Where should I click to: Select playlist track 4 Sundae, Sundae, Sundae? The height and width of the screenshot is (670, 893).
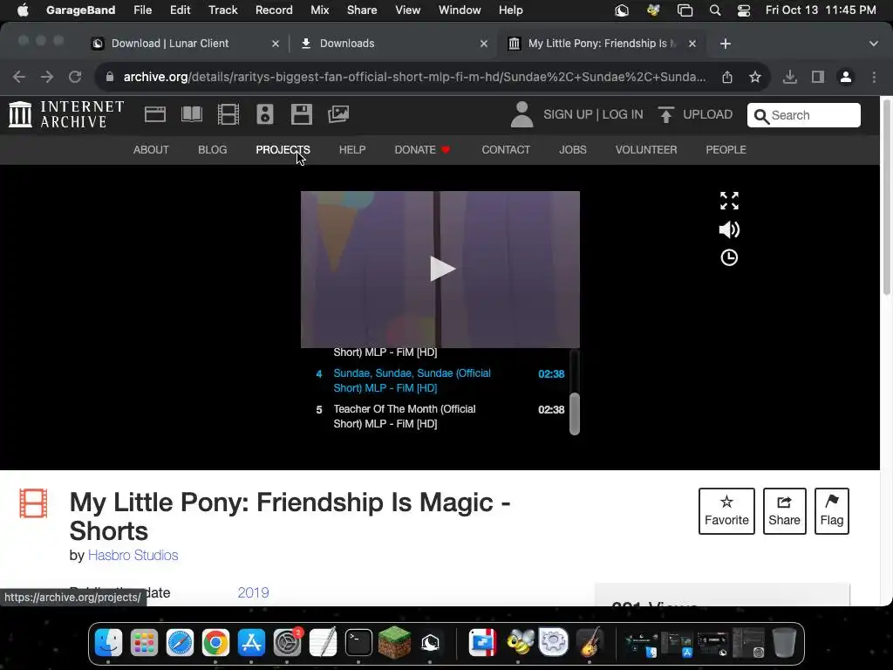pyautogui.click(x=440, y=380)
